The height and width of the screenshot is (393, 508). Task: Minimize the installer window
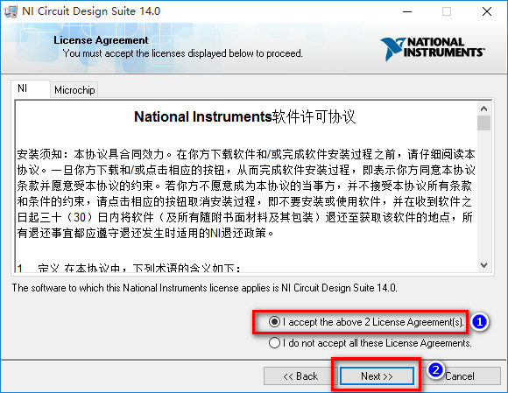pos(407,11)
